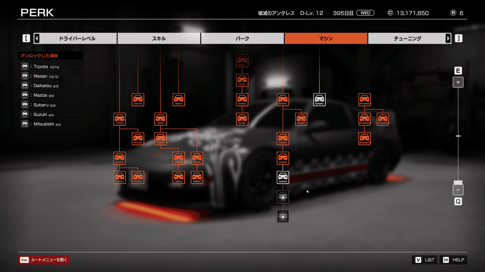This screenshot has width=485, height=272.
Task: Select the faded Mazda node atop the Mazda column
Action: (242, 61)
